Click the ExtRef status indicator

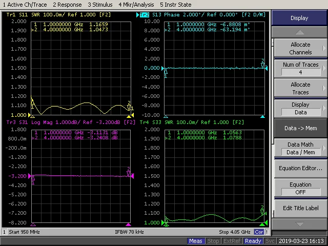pyautogui.click(x=232, y=241)
